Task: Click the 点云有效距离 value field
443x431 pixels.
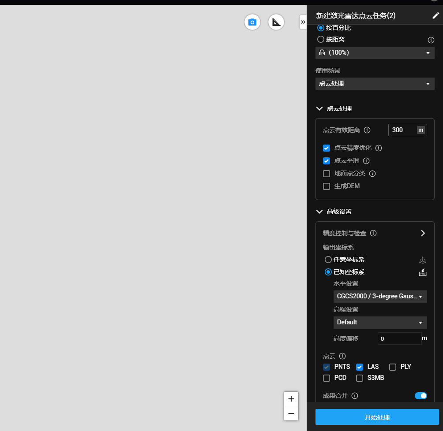Action: 407,130
